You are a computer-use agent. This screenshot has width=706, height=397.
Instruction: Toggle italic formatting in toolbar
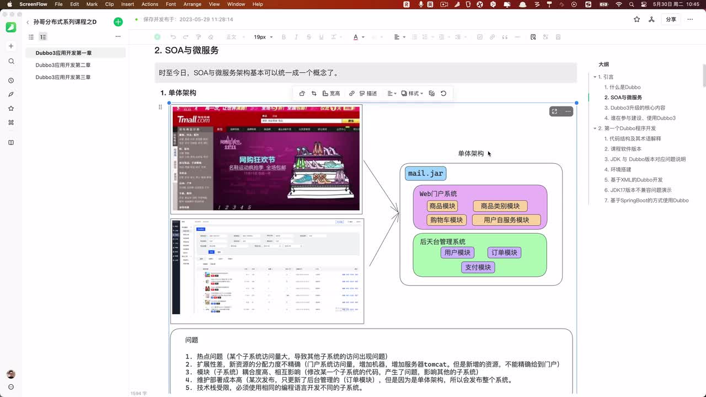click(x=297, y=37)
